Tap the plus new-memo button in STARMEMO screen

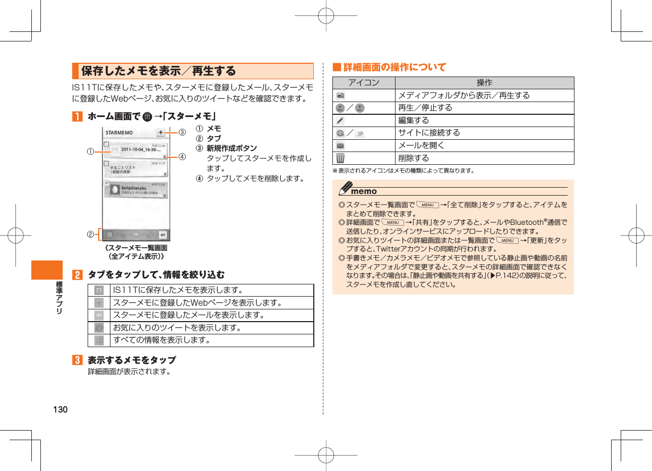pos(160,132)
